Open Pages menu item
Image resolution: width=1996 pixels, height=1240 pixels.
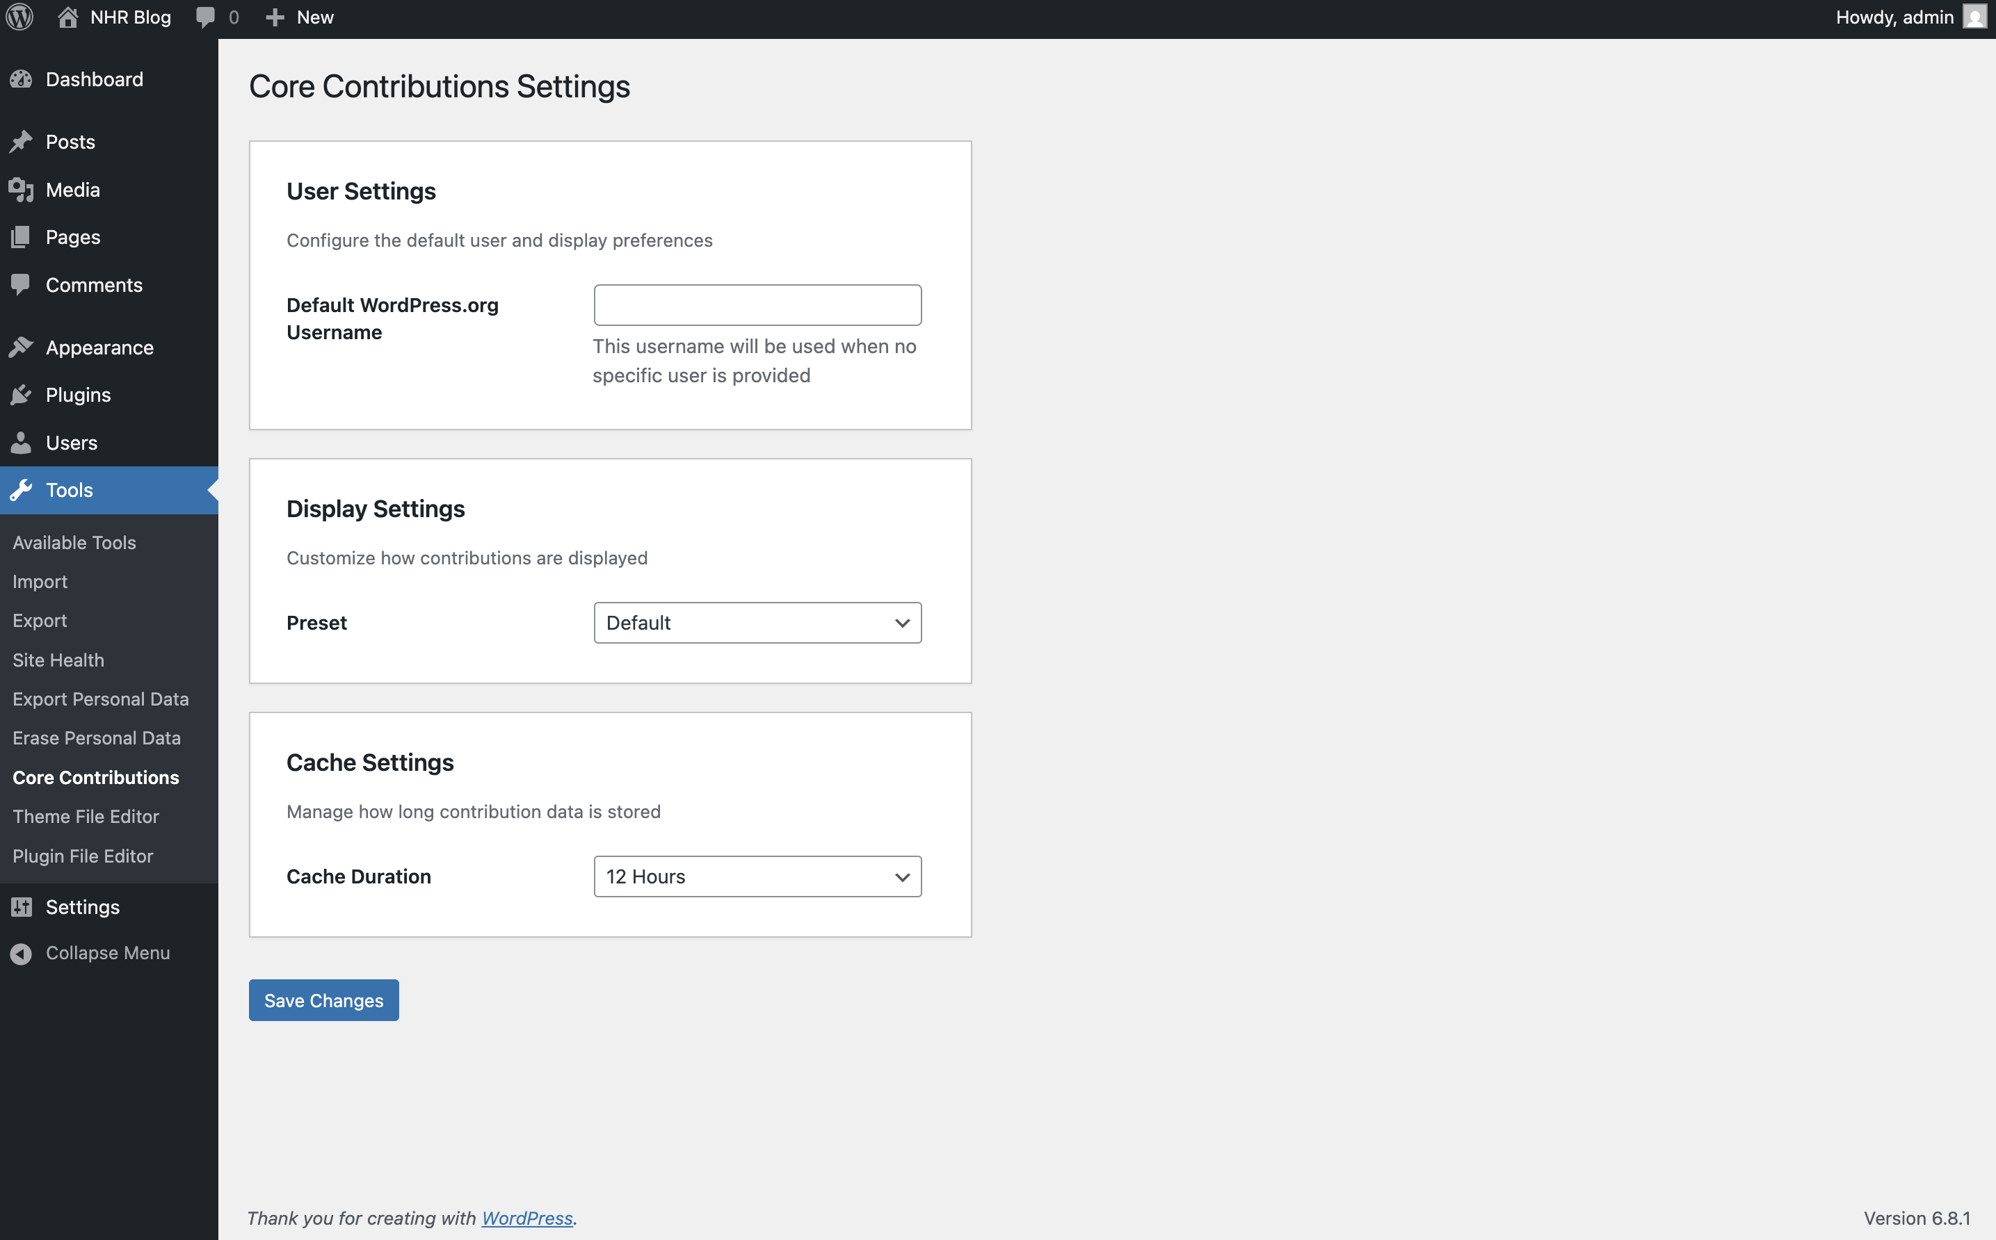(x=109, y=237)
